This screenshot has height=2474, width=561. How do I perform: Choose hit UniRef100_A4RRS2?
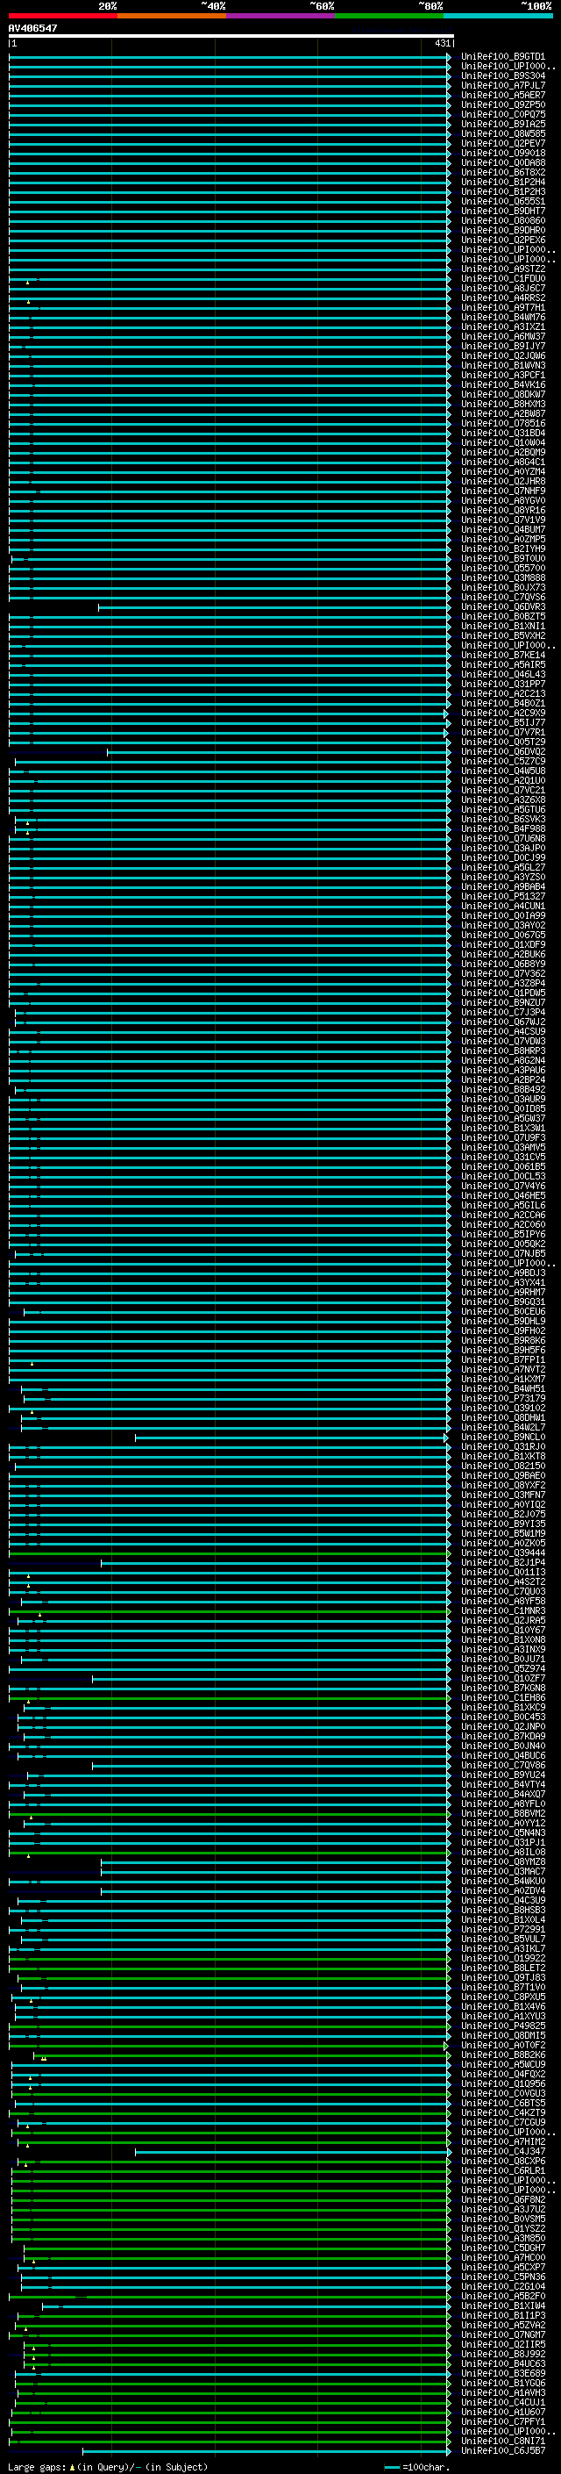coord(503,298)
